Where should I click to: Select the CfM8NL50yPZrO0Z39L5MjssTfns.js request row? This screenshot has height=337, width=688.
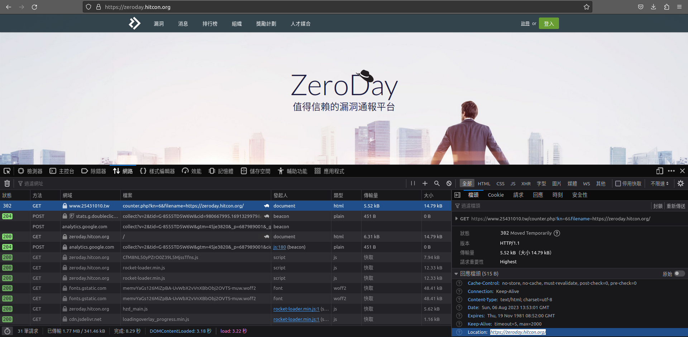click(226, 258)
